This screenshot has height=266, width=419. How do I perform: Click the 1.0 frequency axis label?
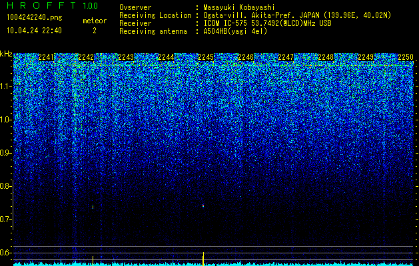click(6, 120)
